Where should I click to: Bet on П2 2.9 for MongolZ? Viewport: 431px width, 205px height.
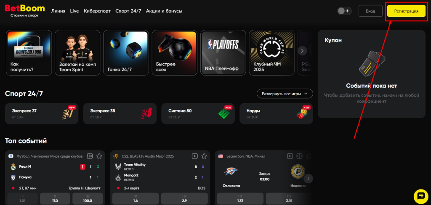(x=184, y=199)
